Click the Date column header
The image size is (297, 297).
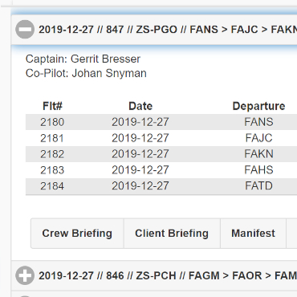click(x=140, y=106)
